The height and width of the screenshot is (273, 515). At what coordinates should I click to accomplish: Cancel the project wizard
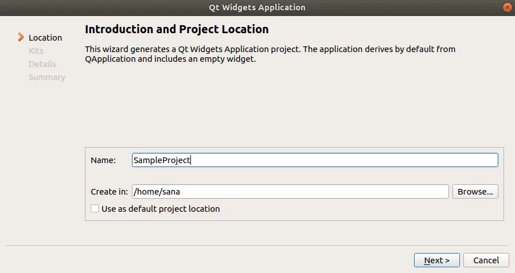486,260
